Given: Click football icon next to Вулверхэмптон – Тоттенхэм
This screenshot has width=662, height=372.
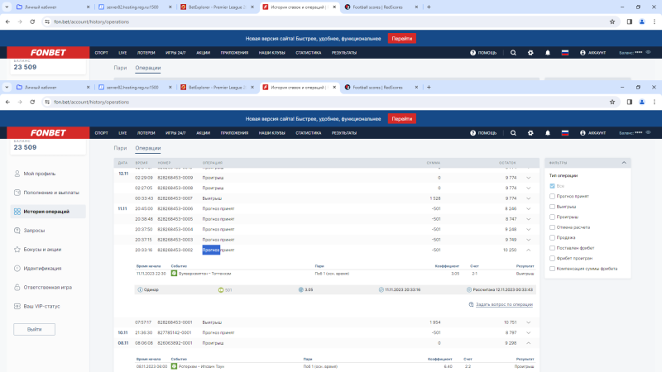Looking at the screenshot, I should coord(175,274).
